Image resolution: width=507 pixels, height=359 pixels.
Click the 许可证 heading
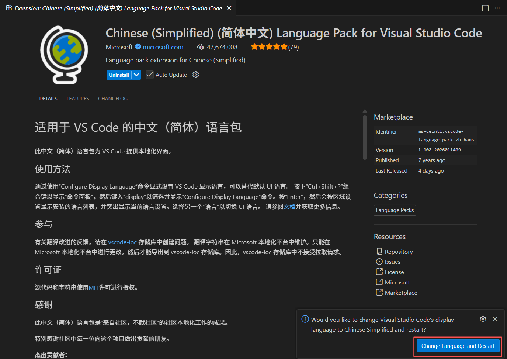[x=48, y=270]
